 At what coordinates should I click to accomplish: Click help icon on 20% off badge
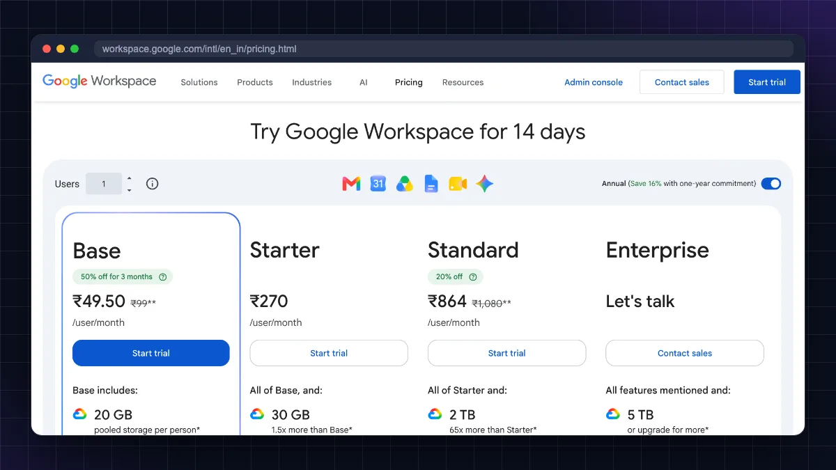[x=473, y=276]
